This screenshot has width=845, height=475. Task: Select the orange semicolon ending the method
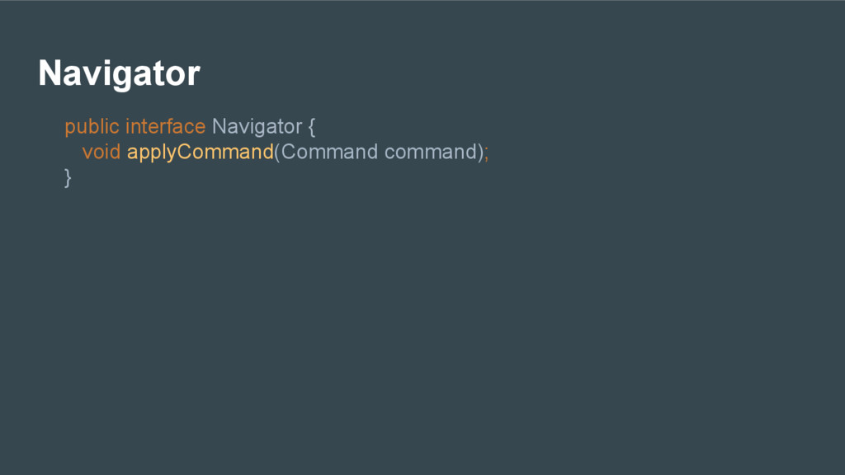pos(487,153)
